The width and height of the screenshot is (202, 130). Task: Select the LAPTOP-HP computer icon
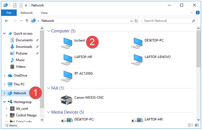coord(66,60)
